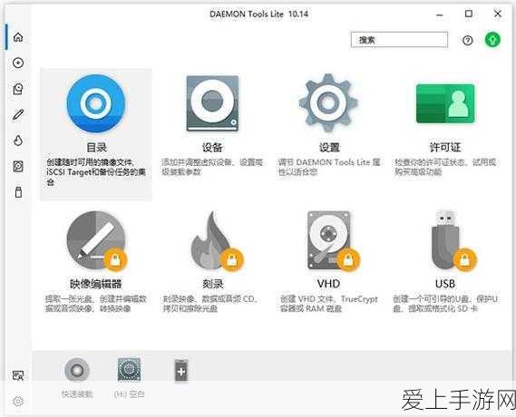Click the 设备 tile title text

click(x=212, y=148)
